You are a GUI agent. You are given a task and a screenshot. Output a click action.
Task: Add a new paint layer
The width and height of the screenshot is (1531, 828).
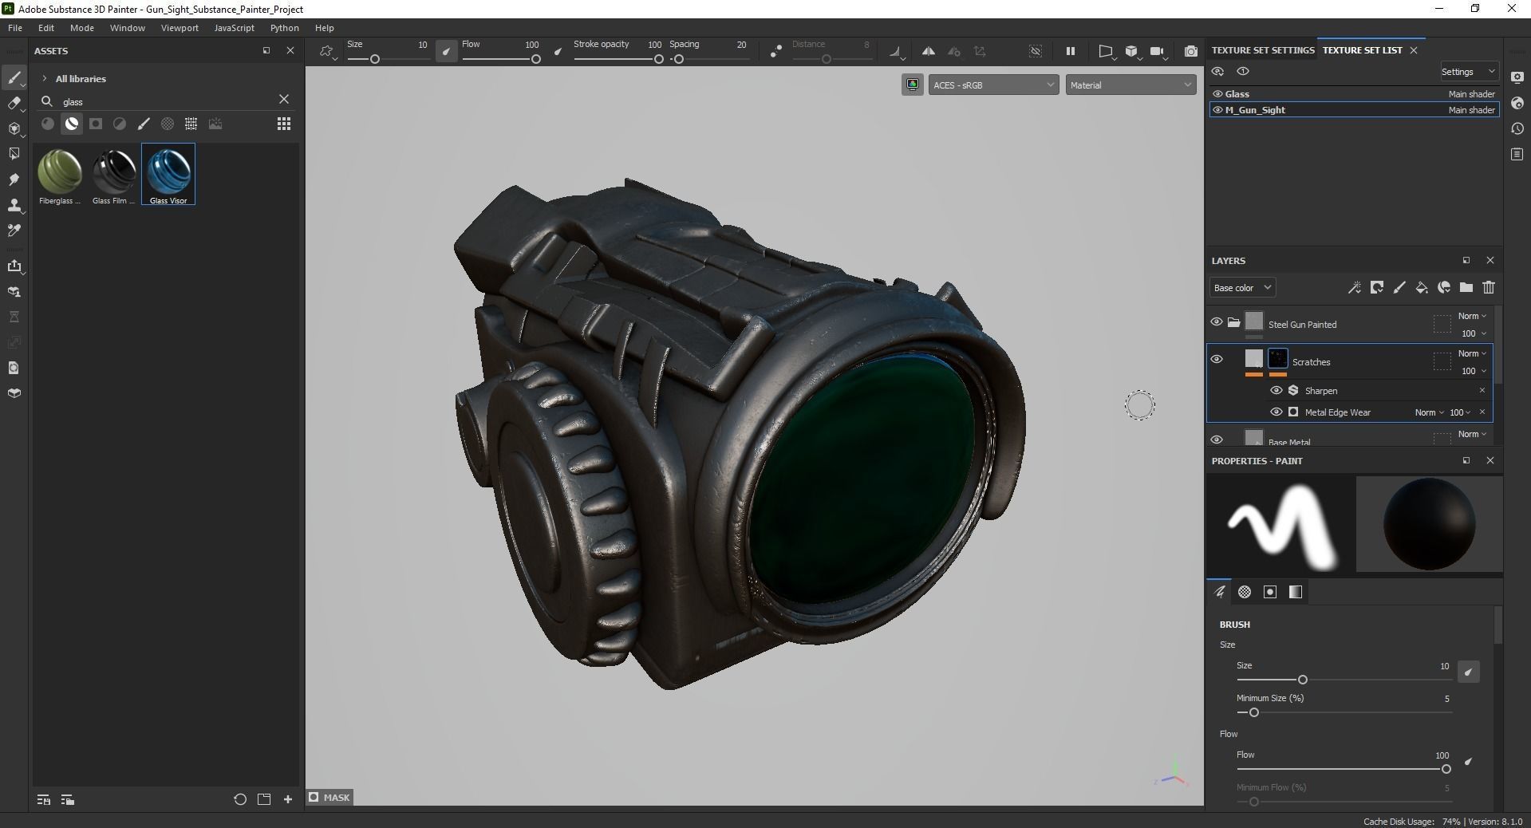click(1399, 287)
